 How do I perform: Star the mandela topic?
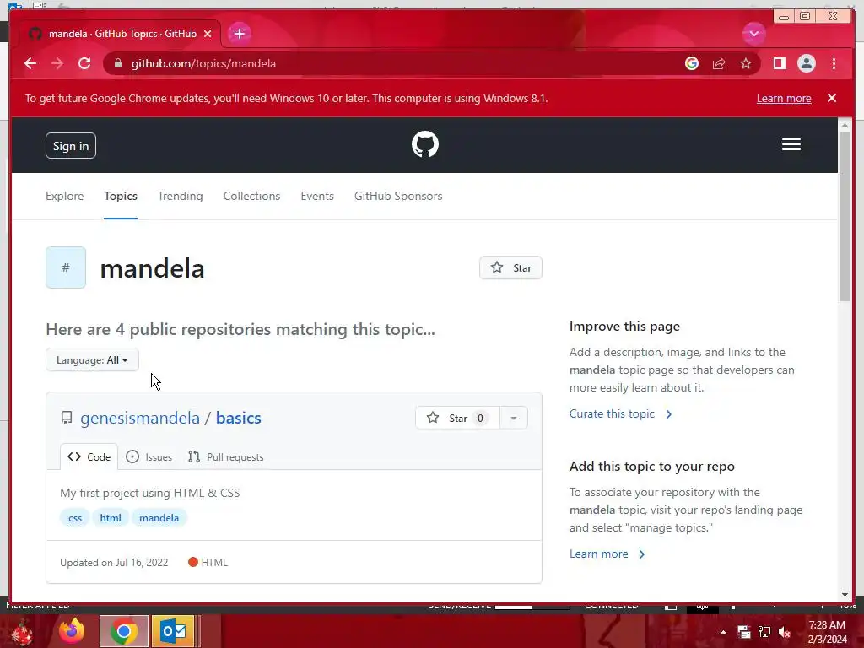point(510,267)
